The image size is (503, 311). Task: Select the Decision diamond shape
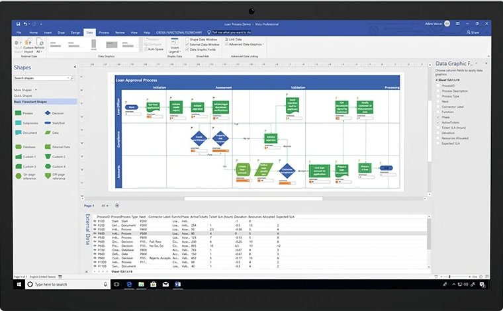[x=48, y=113]
